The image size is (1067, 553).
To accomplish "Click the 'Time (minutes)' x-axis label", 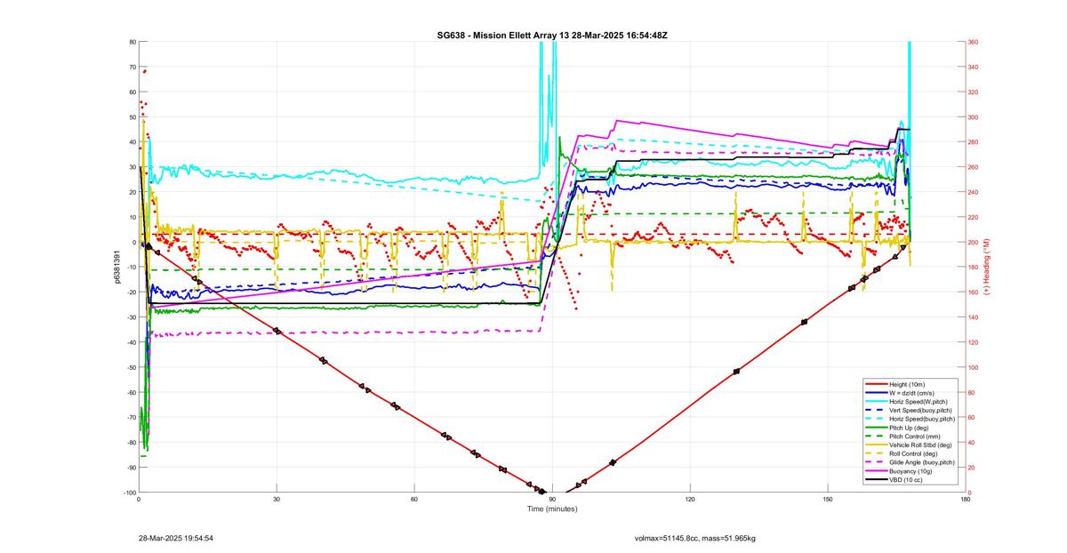I will tap(552, 509).
